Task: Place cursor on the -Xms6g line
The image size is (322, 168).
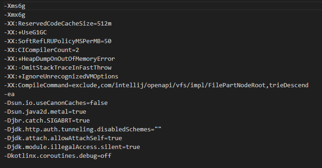Action: coord(14,6)
